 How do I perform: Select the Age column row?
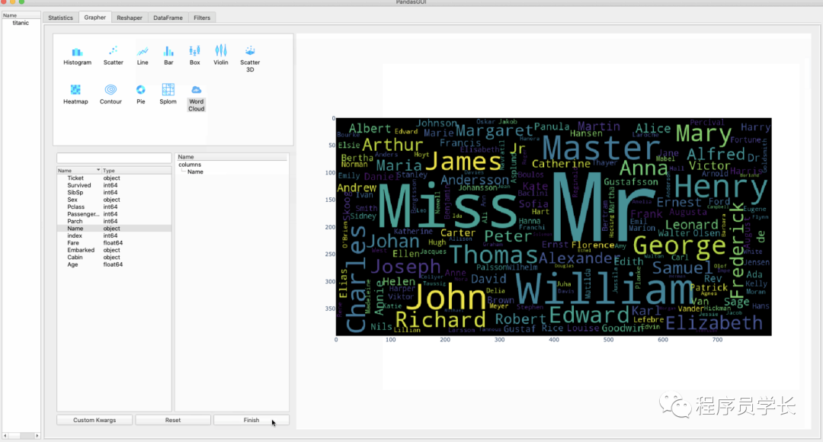click(114, 264)
